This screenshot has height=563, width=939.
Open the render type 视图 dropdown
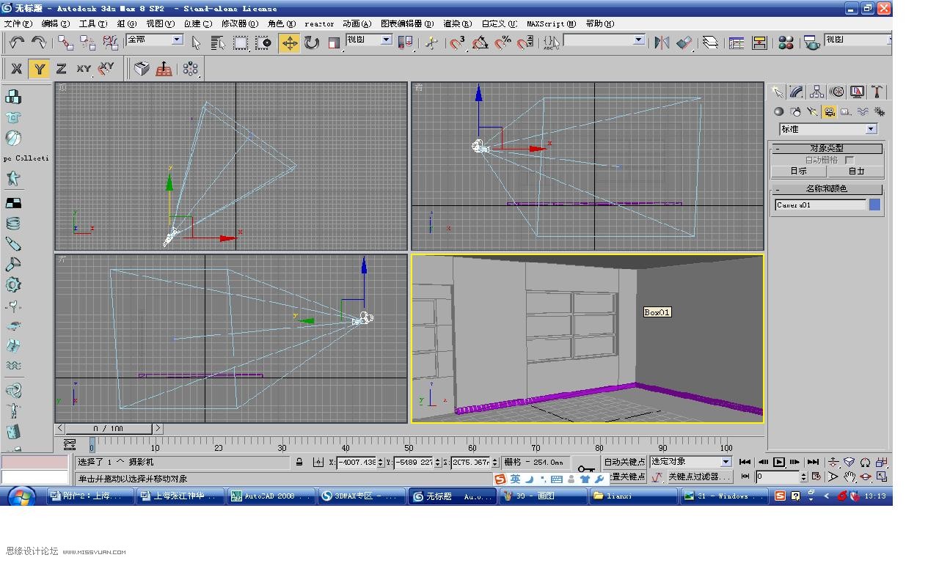pos(858,40)
